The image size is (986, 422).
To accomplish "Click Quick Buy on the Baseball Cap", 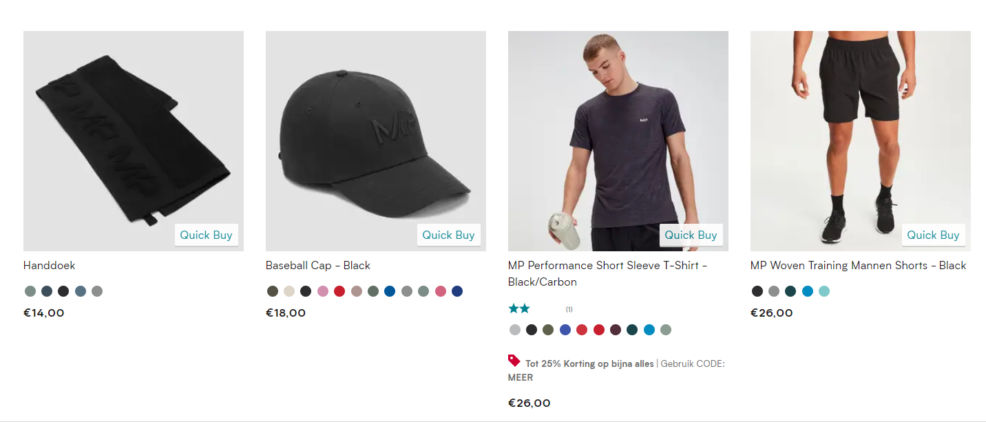I will [448, 234].
